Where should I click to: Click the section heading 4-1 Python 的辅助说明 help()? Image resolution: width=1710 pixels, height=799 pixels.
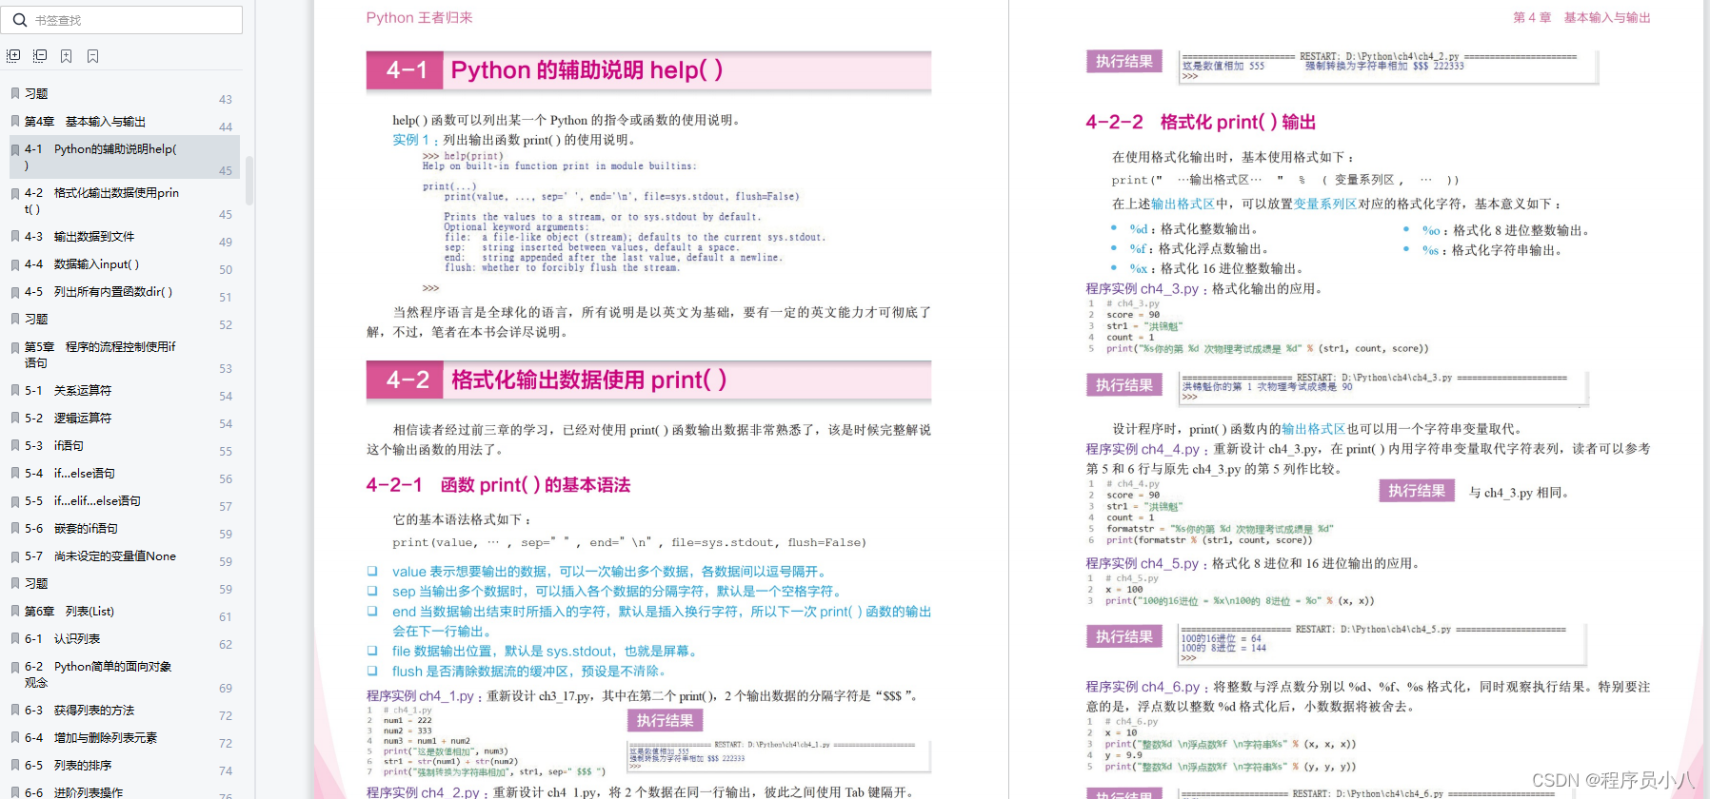pyautogui.click(x=648, y=70)
